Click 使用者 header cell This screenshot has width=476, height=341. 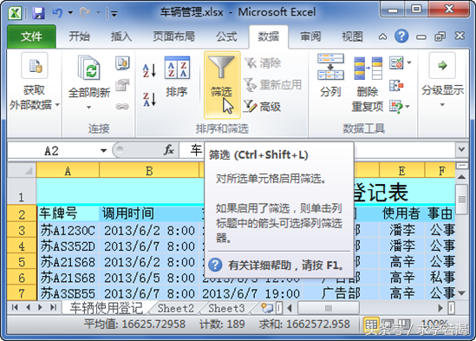[x=401, y=213]
